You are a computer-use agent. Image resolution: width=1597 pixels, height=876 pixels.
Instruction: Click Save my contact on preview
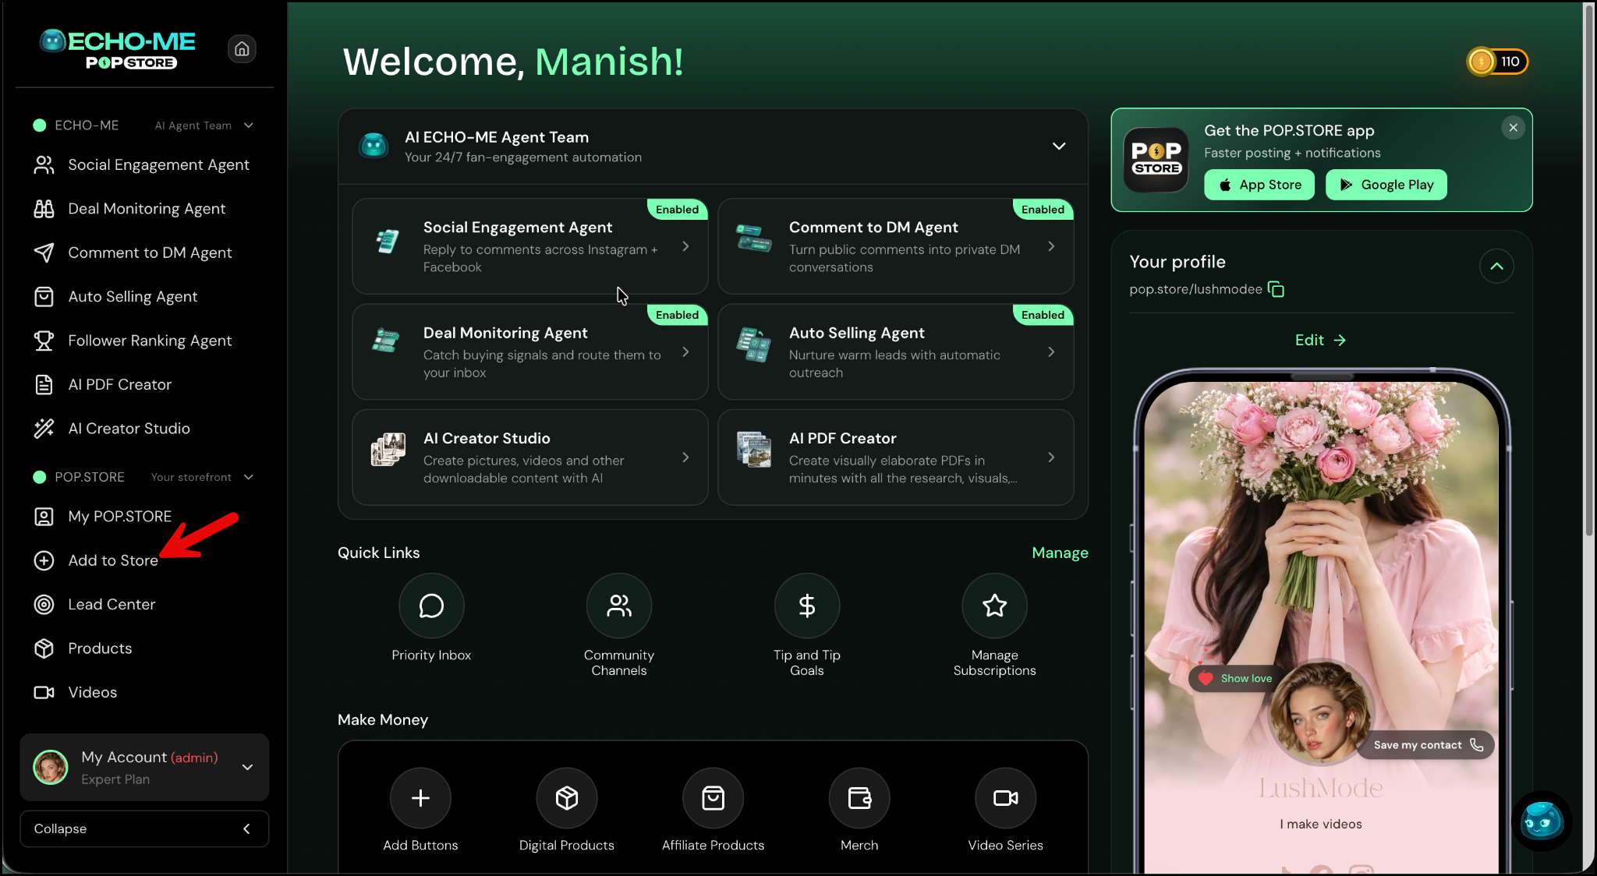point(1427,745)
